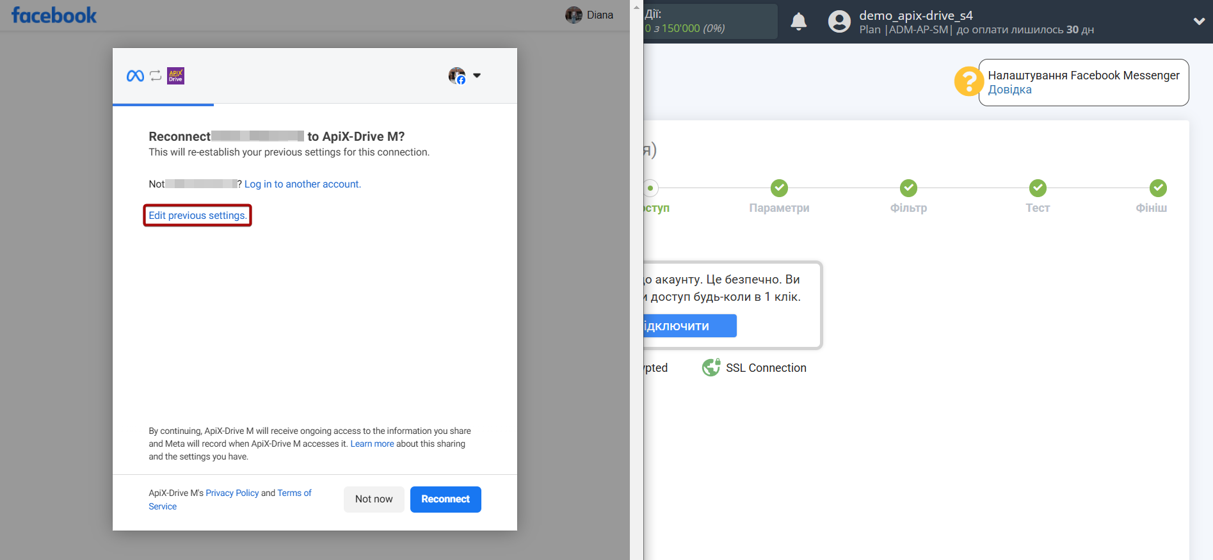1213x560 pixels.
Task: Click the account avatar in dialog header
Action: (x=457, y=76)
